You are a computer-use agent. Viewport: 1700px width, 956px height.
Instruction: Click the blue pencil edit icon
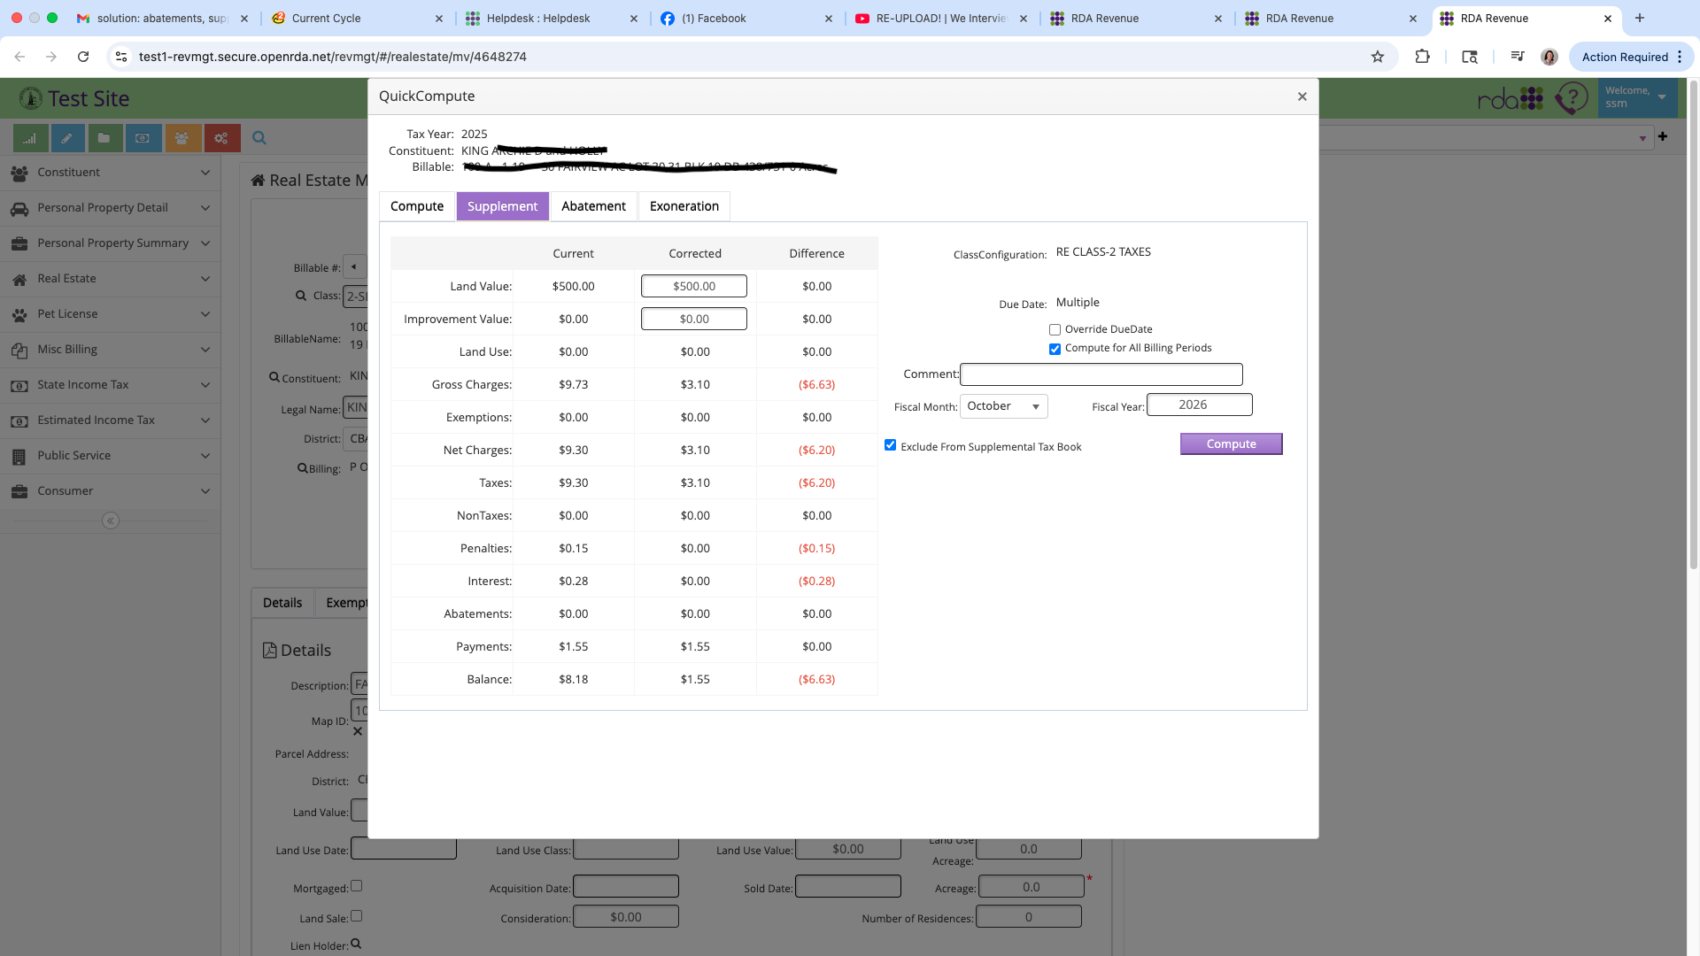pyautogui.click(x=68, y=138)
